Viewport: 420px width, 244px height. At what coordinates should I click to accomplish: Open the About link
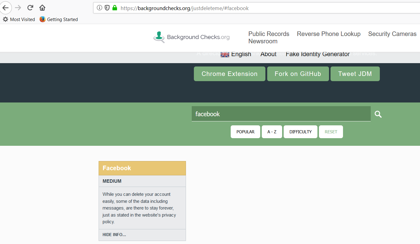tap(268, 54)
